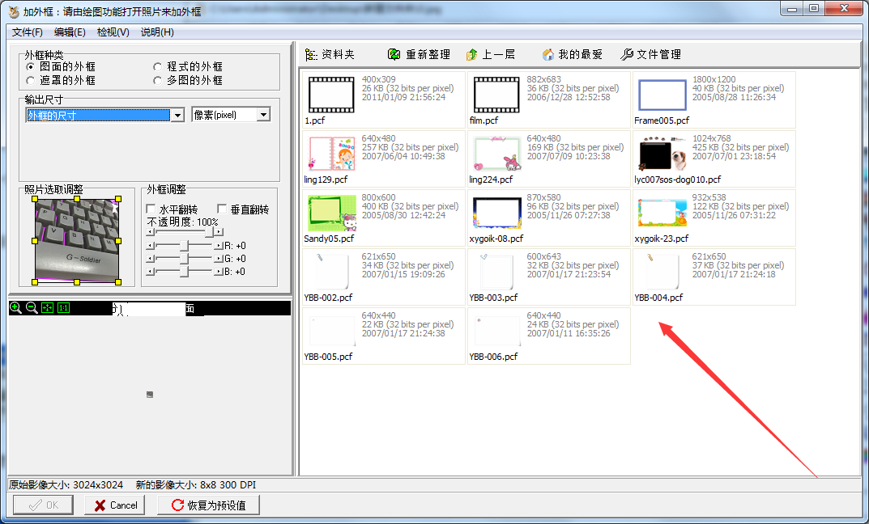Image resolution: width=869 pixels, height=524 pixels.
Task: Select the xygoik-08.pcf frame thumbnail
Action: (x=496, y=212)
